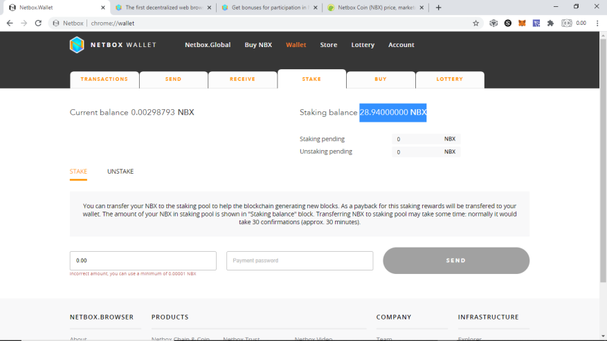Click the Netbox site info icon in address bar

point(56,24)
